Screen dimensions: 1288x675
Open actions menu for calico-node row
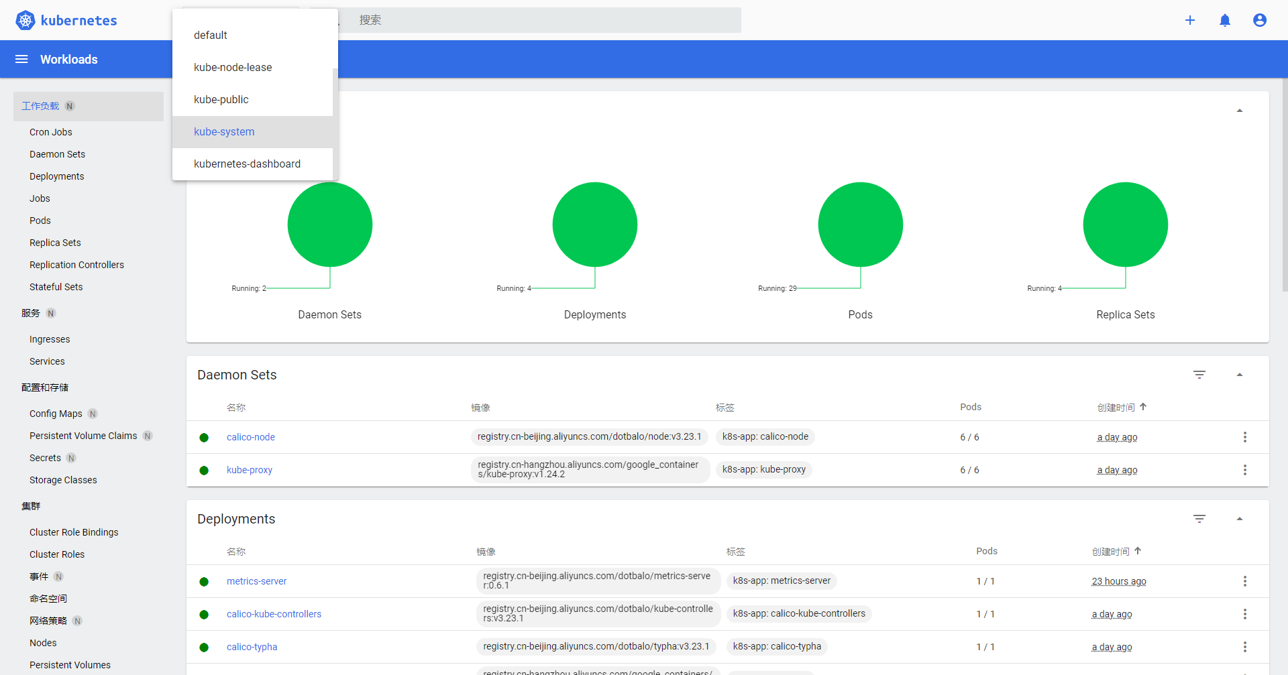[x=1245, y=437]
